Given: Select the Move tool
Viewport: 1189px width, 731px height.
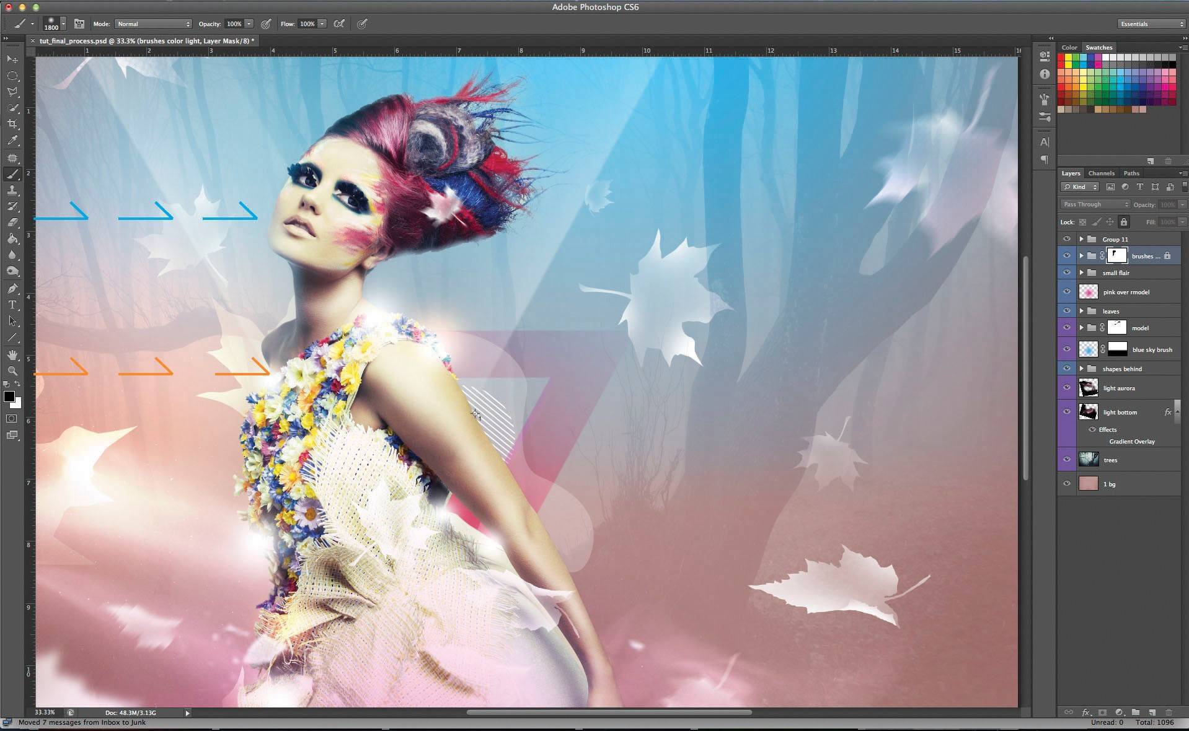Looking at the screenshot, I should pyautogui.click(x=12, y=59).
